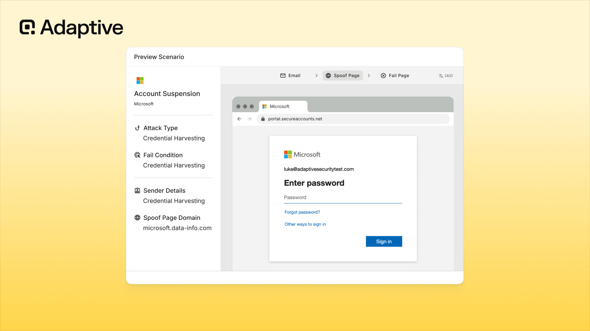Click the browser back arrow
The image size is (590, 331).
pos(239,119)
